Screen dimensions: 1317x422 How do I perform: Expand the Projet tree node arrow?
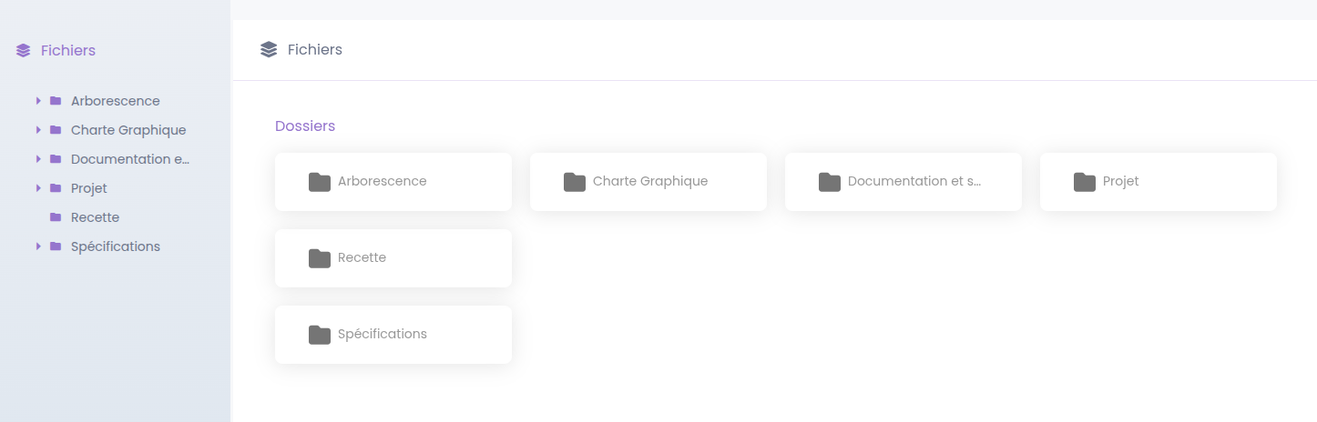[38, 188]
